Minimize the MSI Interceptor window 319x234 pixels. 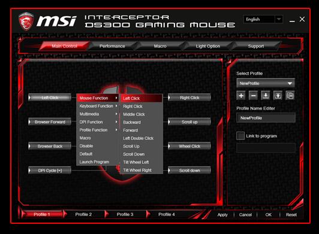(292, 20)
